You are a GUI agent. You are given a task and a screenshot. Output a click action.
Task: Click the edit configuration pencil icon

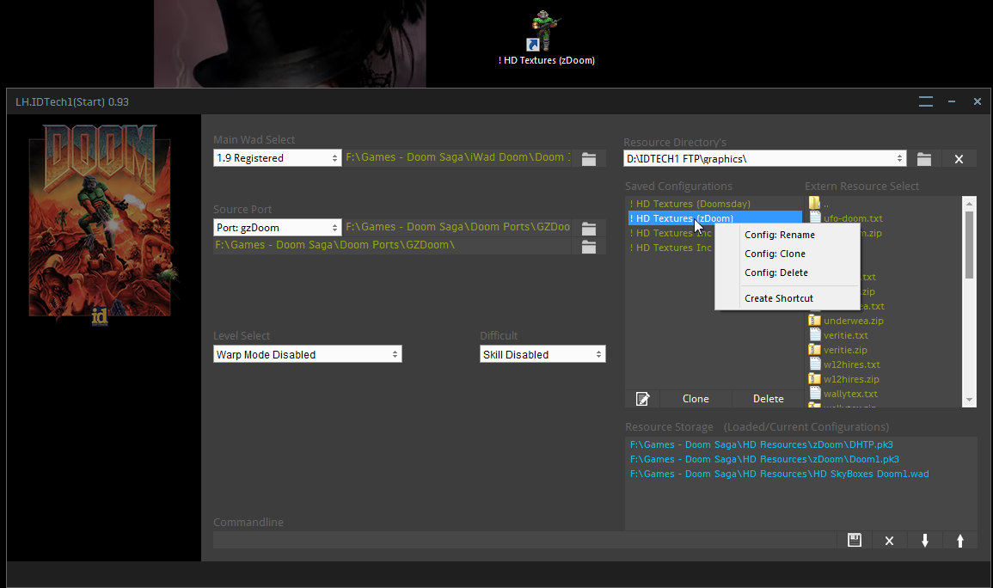[x=642, y=399]
